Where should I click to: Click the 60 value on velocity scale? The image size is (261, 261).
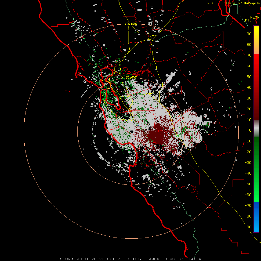click(249, 66)
